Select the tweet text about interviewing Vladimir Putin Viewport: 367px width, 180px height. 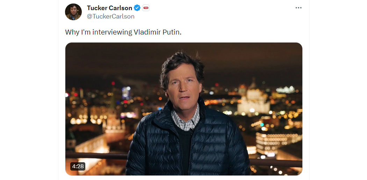pos(123,32)
